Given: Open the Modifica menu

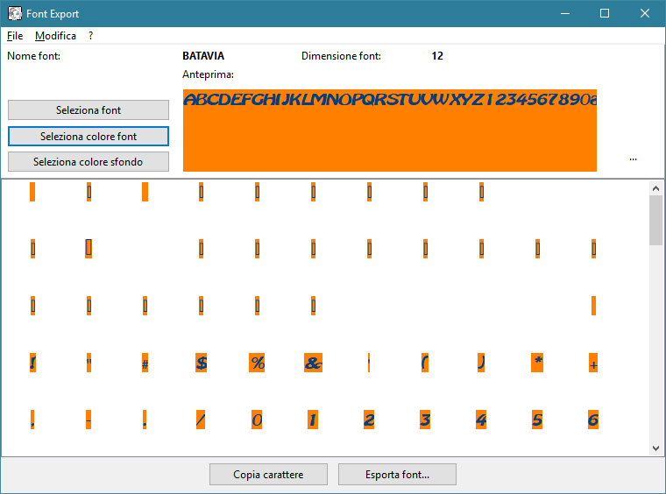Looking at the screenshot, I should (x=55, y=36).
